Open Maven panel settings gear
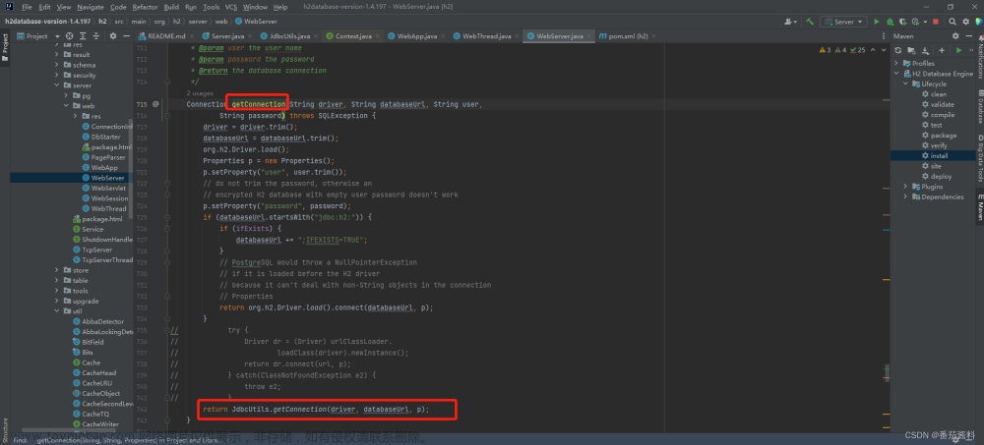 [x=955, y=35]
